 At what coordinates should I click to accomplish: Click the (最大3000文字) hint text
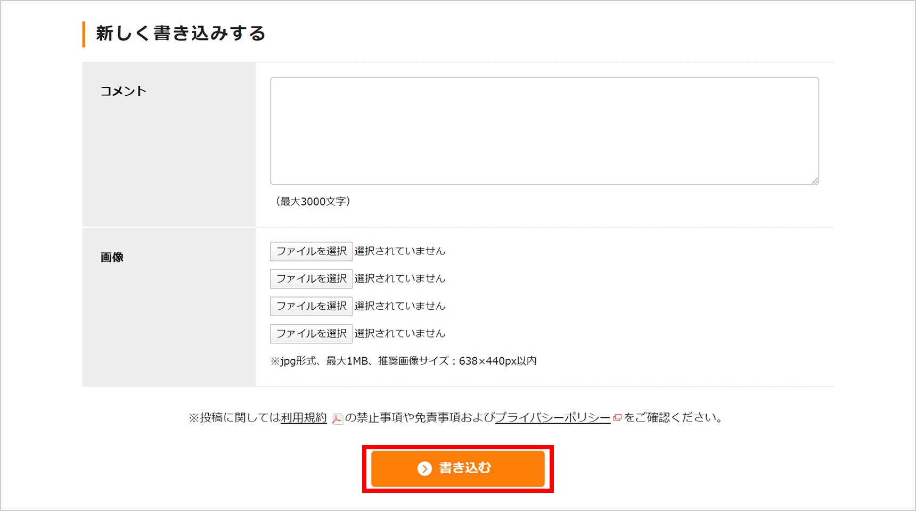coord(313,202)
